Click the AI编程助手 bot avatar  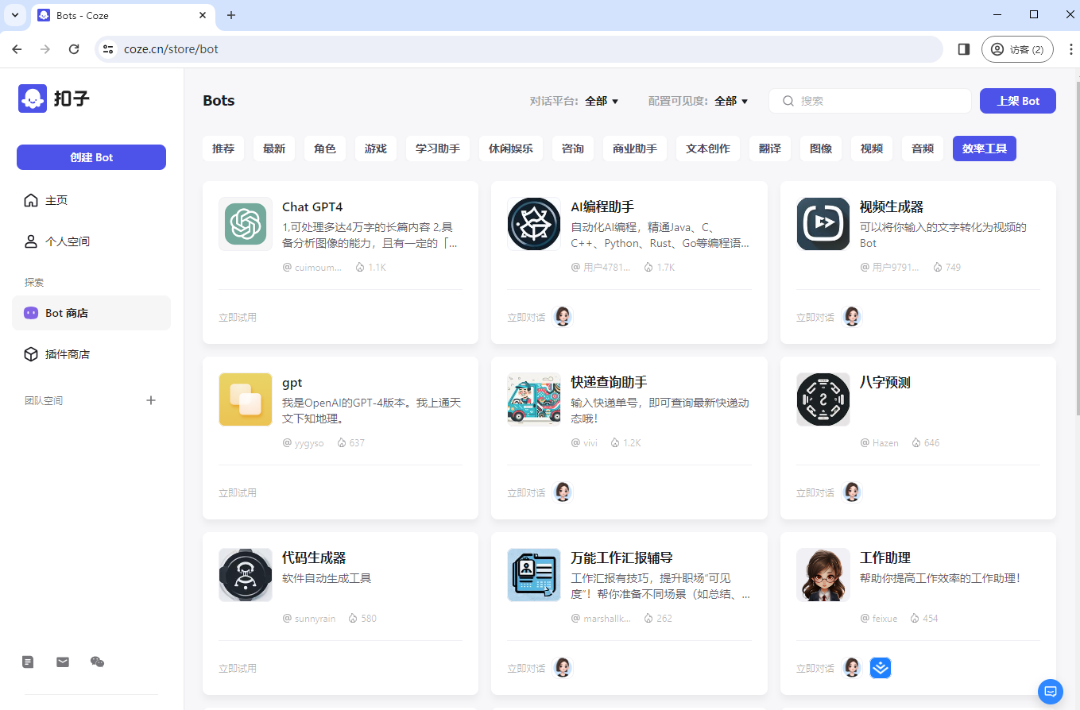click(x=534, y=224)
